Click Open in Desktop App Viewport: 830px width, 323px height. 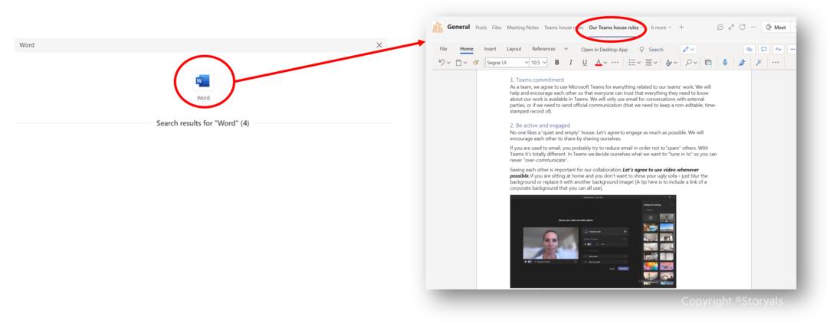[604, 50]
